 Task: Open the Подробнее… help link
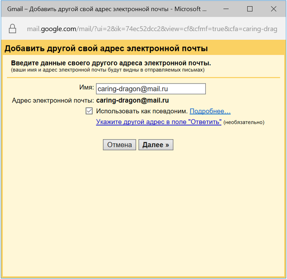pyautogui.click(x=210, y=111)
